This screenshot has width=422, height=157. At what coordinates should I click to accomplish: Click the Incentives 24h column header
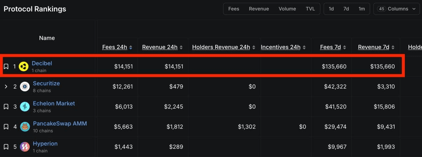click(x=281, y=47)
